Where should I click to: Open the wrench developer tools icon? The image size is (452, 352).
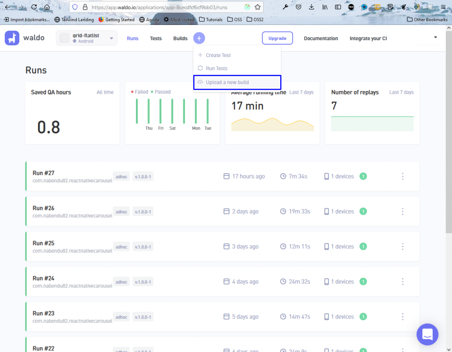(286, 7)
